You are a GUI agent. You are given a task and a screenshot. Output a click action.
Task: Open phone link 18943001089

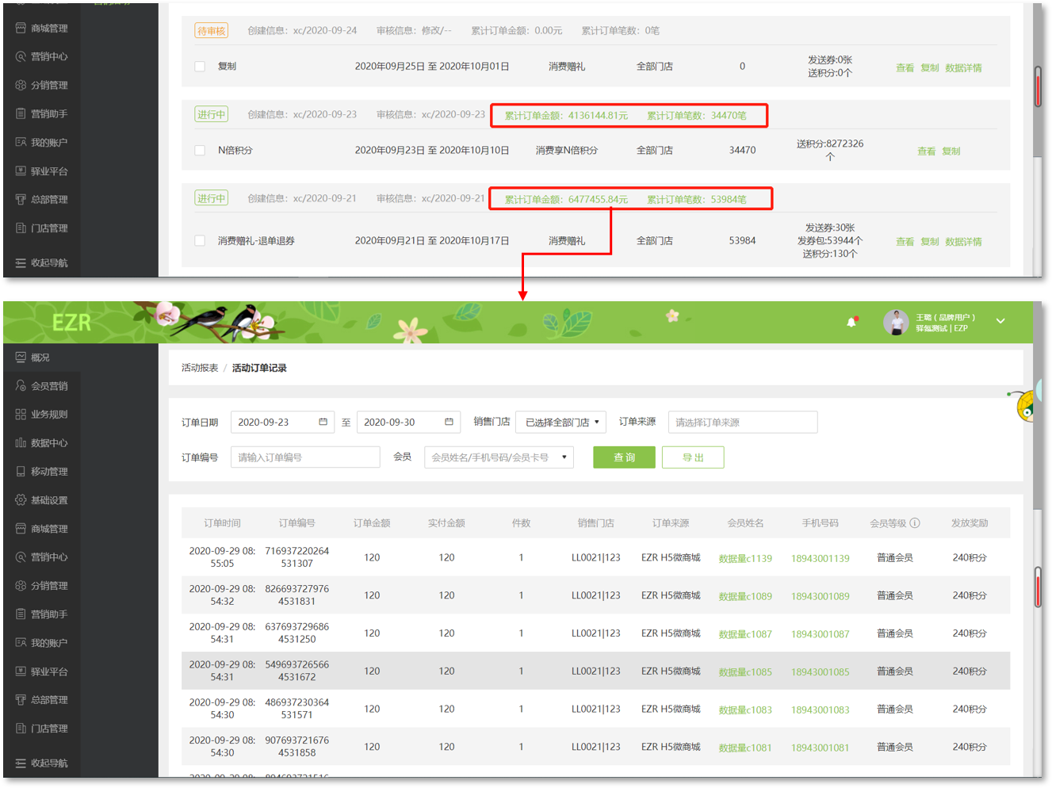click(820, 597)
